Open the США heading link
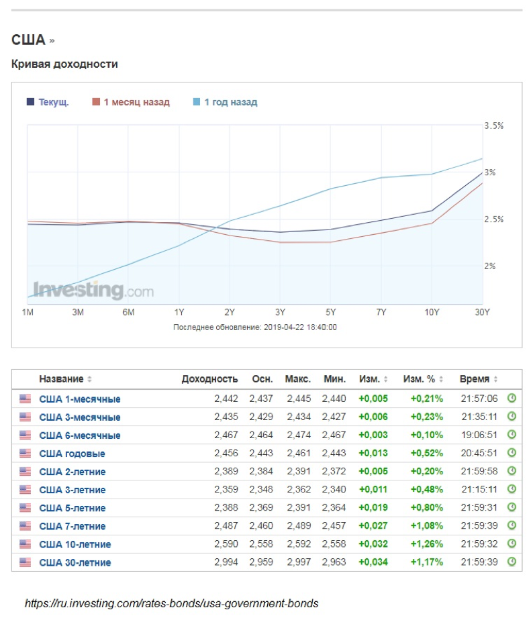The width and height of the screenshot is (531, 622). [x=29, y=40]
